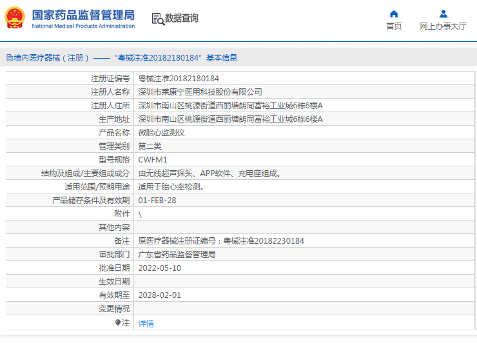Click the bullet icon beside 注 label

[x=118, y=322]
